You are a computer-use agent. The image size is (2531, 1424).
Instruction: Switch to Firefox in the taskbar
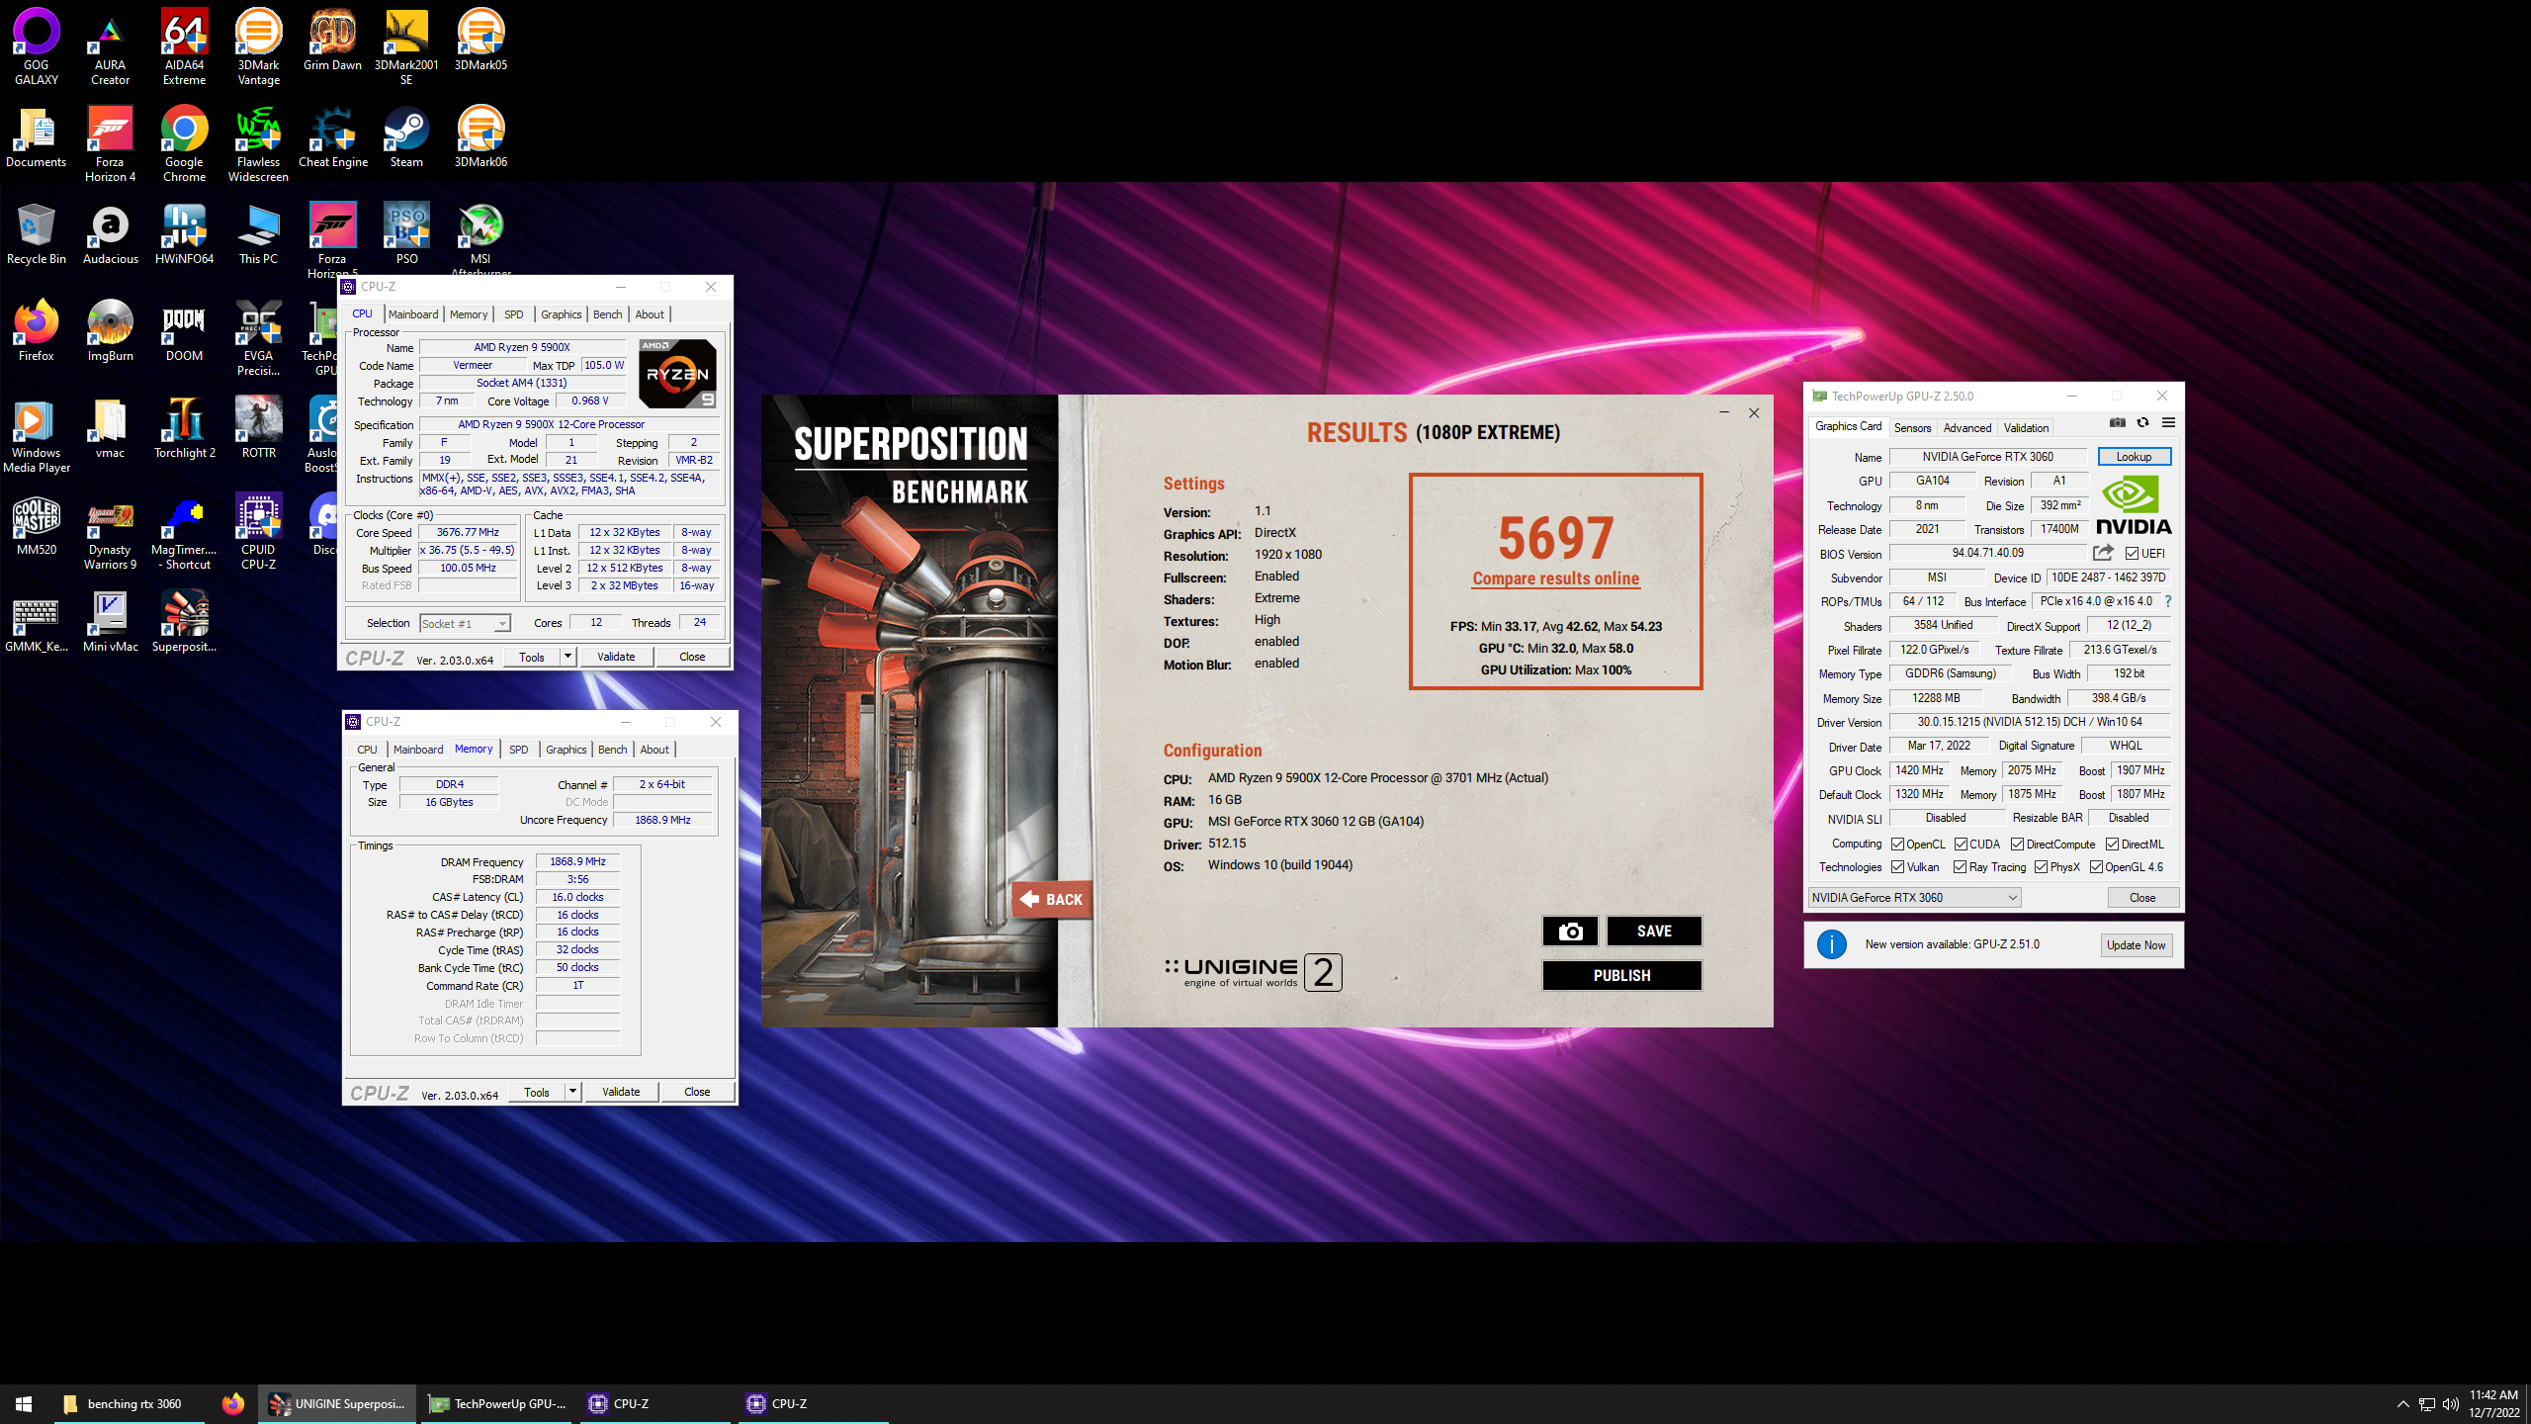pos(232,1404)
